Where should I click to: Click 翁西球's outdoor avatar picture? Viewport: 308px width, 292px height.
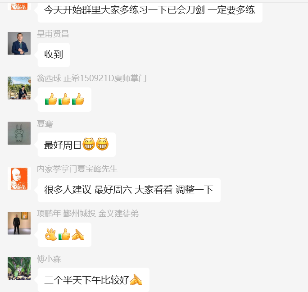point(19,88)
